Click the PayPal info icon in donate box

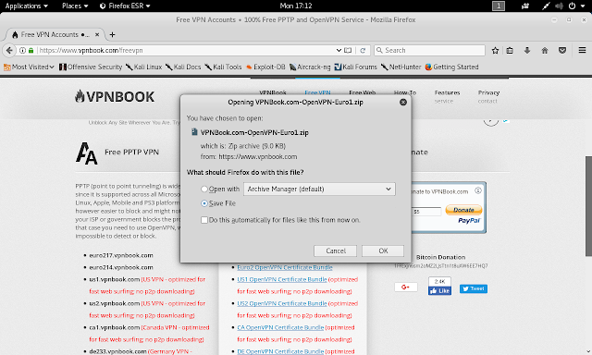pyautogui.click(x=478, y=190)
